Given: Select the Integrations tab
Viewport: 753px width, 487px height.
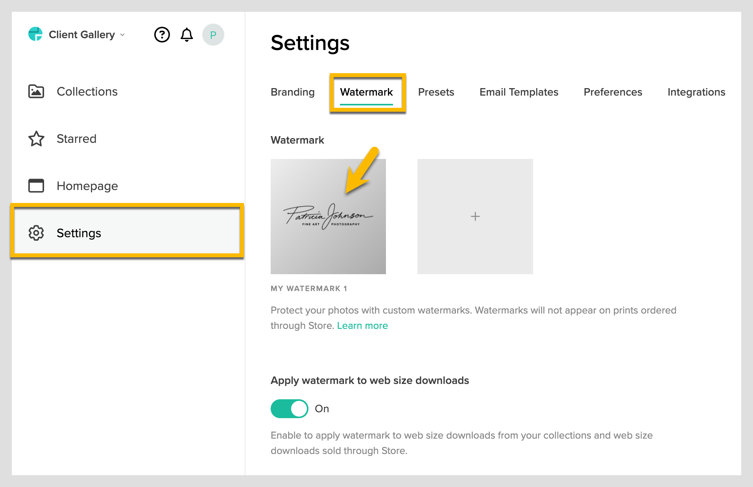Looking at the screenshot, I should click(x=696, y=92).
